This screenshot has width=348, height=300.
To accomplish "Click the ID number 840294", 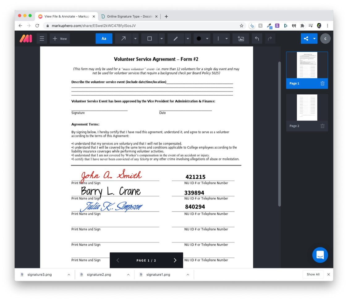I will tap(195, 207).
